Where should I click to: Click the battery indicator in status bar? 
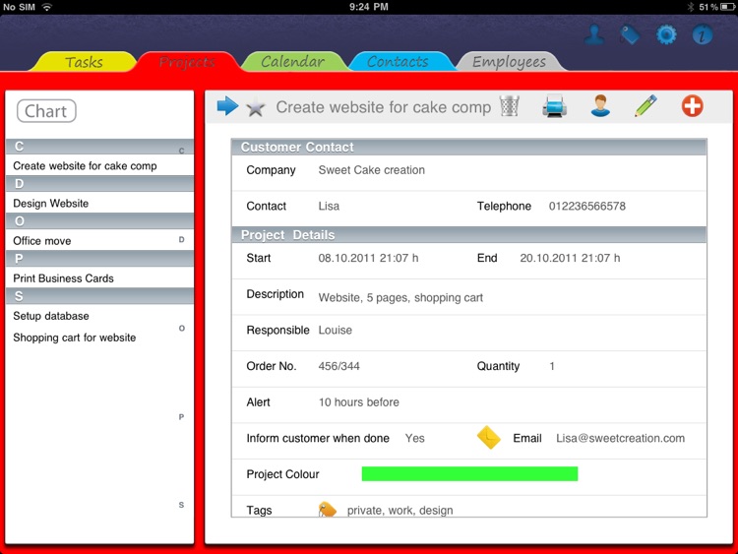point(728,7)
